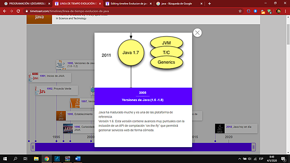The height and width of the screenshot is (163, 290).
Task: Open the volume control in tray
Action: (250, 159)
